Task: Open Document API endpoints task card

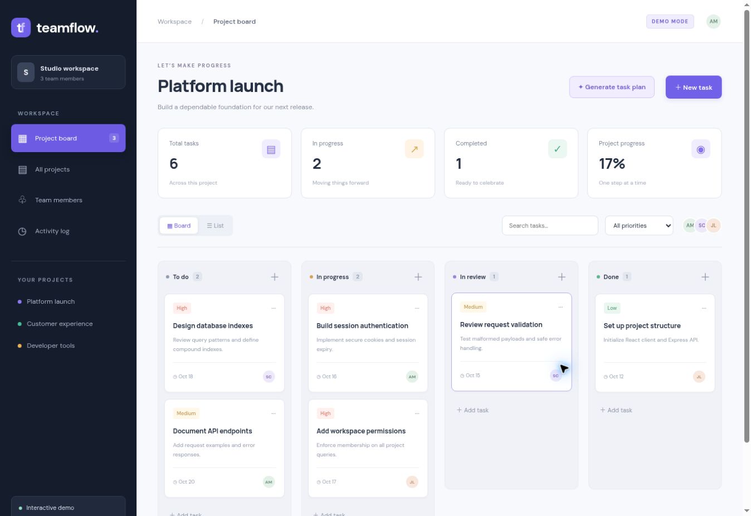Action: click(x=225, y=448)
